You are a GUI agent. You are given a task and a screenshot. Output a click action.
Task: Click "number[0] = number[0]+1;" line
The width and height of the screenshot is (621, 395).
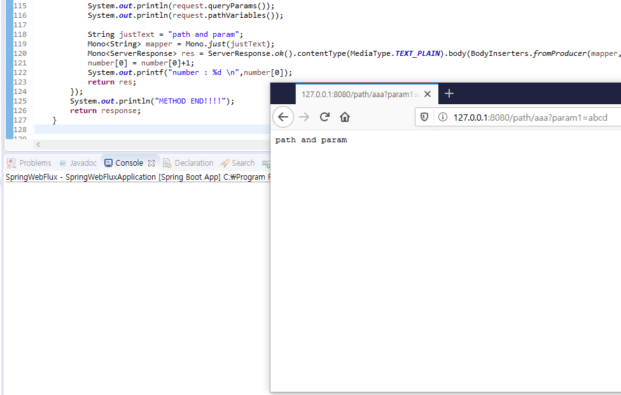coord(141,63)
